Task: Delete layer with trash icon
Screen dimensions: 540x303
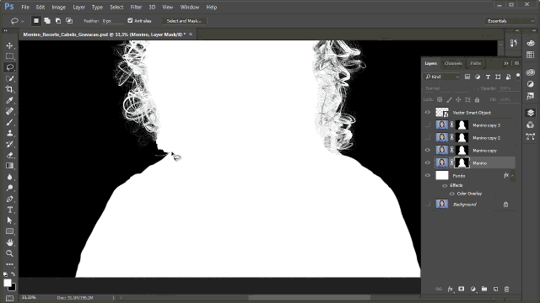Action: click(x=506, y=290)
